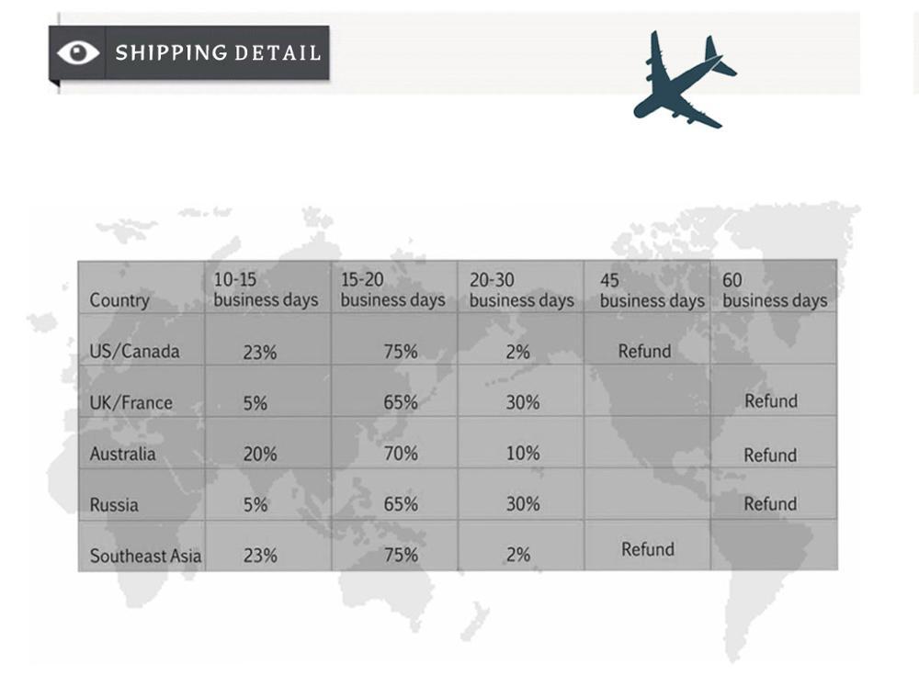Click the Russia row label
The width and height of the screenshot is (919, 675).
(x=114, y=504)
